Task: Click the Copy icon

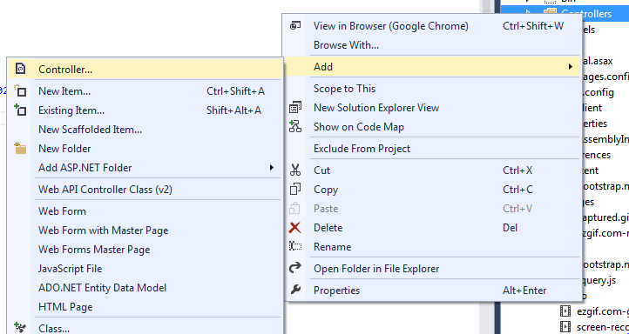Action: tap(295, 189)
